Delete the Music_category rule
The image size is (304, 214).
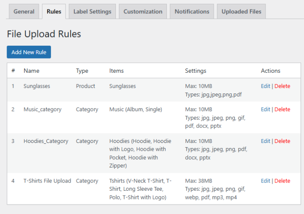coord(282,109)
